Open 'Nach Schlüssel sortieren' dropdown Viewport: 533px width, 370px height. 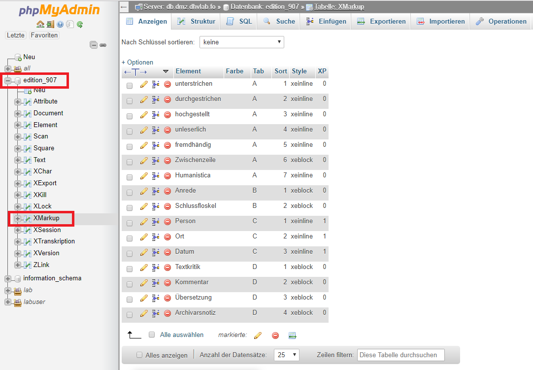pos(241,42)
